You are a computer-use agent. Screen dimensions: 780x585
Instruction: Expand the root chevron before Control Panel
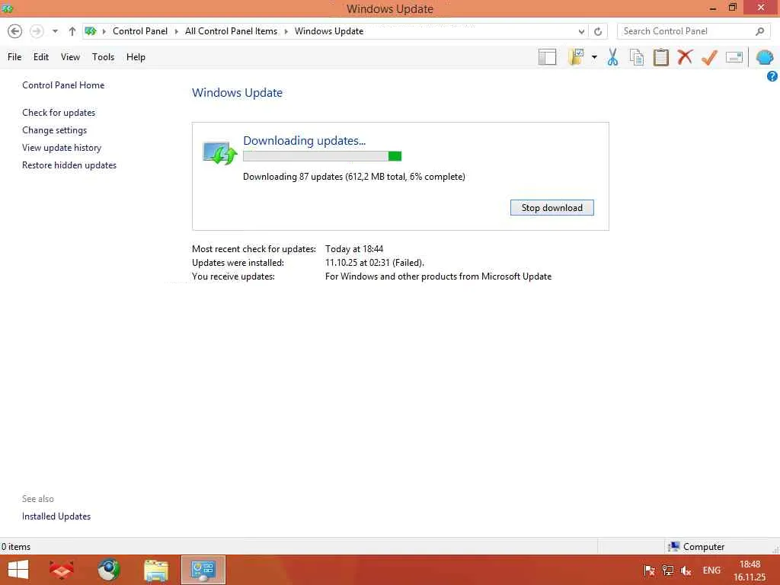click(104, 31)
